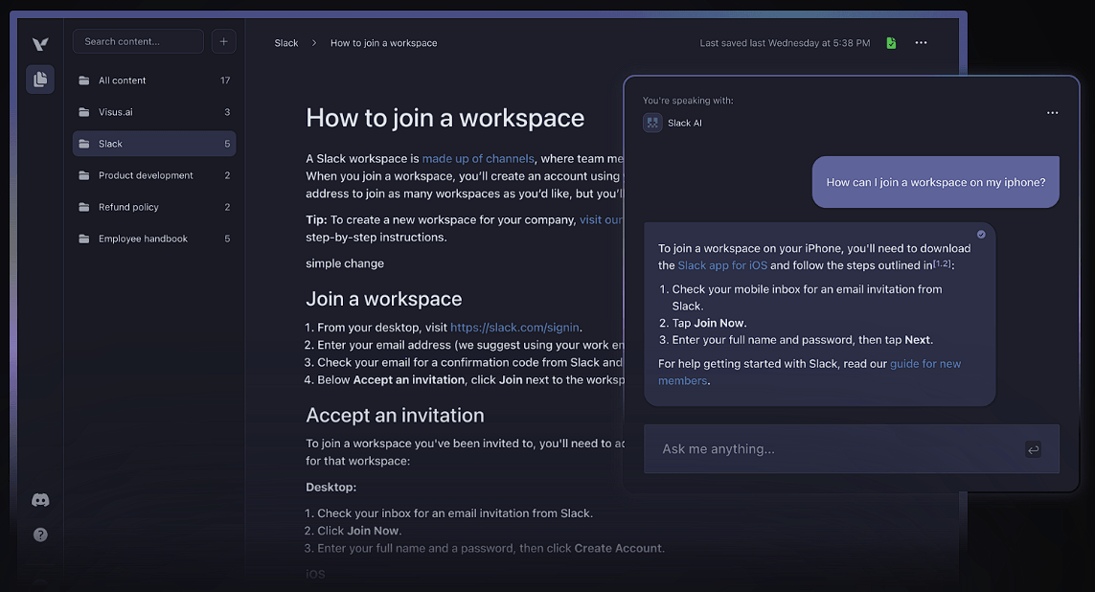Click the How to join a workspace heading
The width and height of the screenshot is (1095, 592).
tap(445, 118)
